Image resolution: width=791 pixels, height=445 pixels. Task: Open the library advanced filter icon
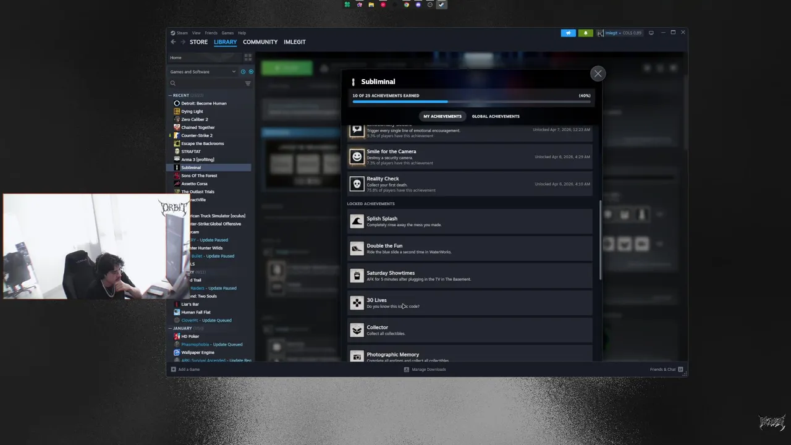tap(248, 83)
